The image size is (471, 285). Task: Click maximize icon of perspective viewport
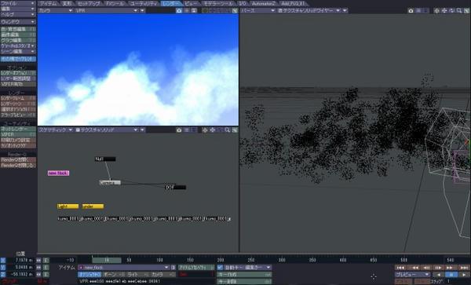466,10
